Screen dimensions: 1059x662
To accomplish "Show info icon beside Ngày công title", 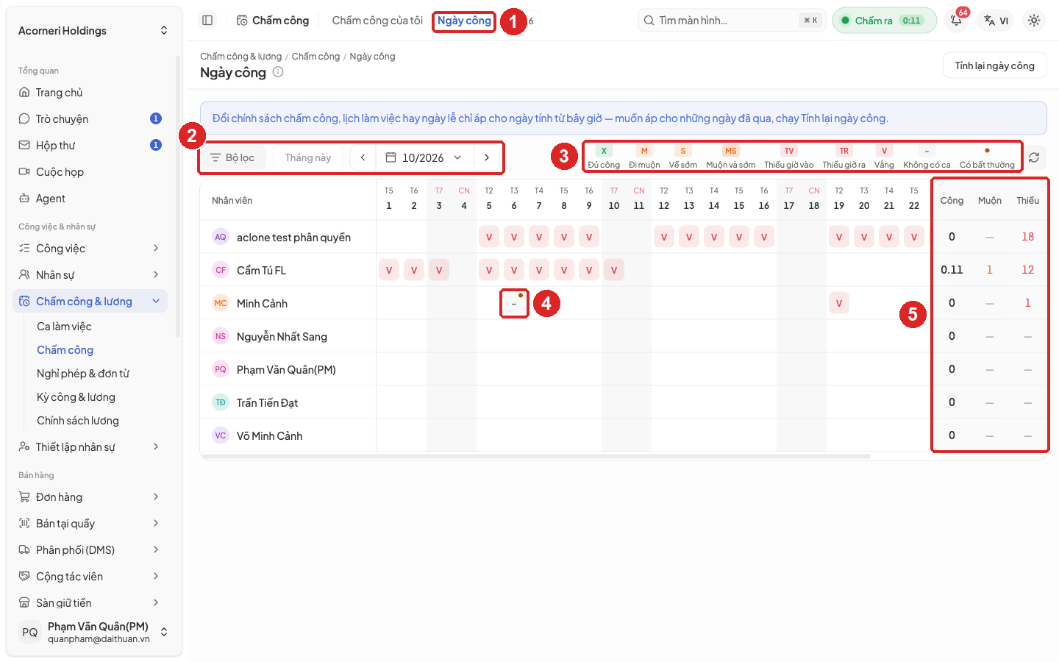I will click(x=278, y=72).
